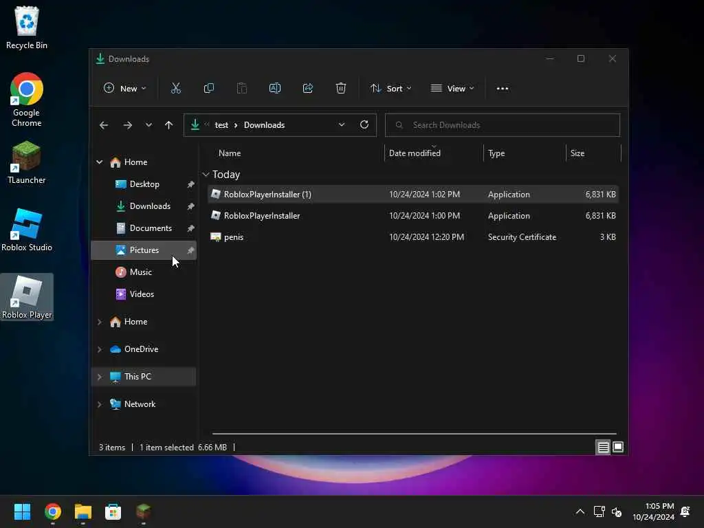Click 'Downloads' in the address breadcrumb
704x528 pixels.
click(x=265, y=125)
